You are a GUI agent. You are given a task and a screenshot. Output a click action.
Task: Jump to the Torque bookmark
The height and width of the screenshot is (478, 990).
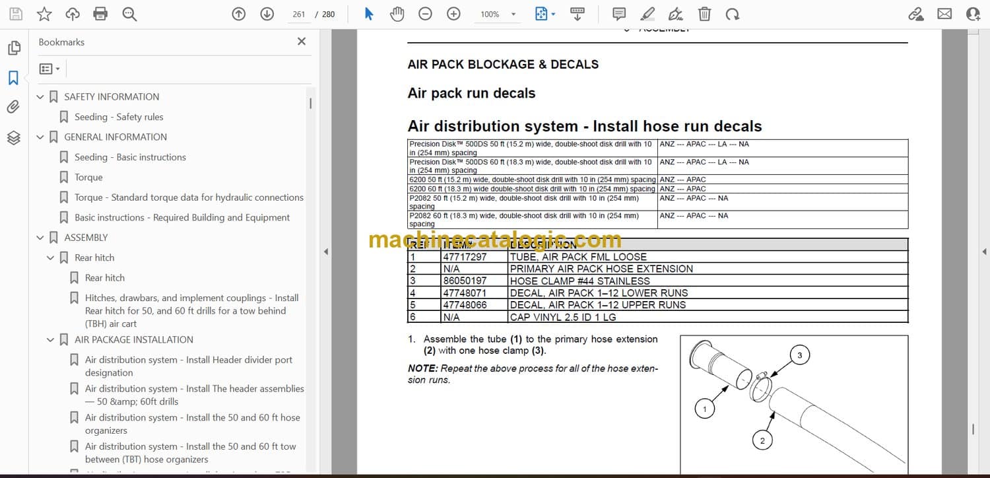point(88,178)
